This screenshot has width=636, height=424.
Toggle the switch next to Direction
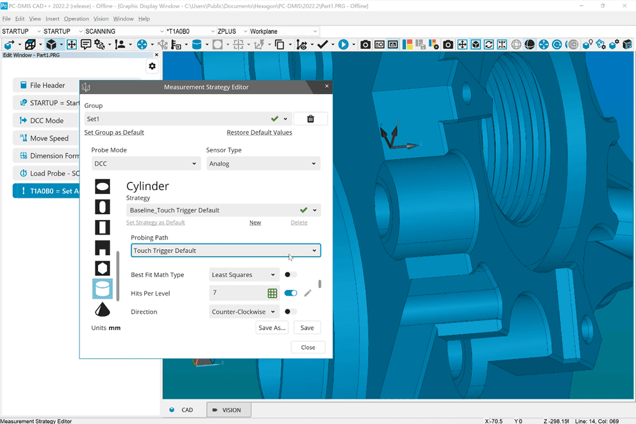pyautogui.click(x=289, y=311)
